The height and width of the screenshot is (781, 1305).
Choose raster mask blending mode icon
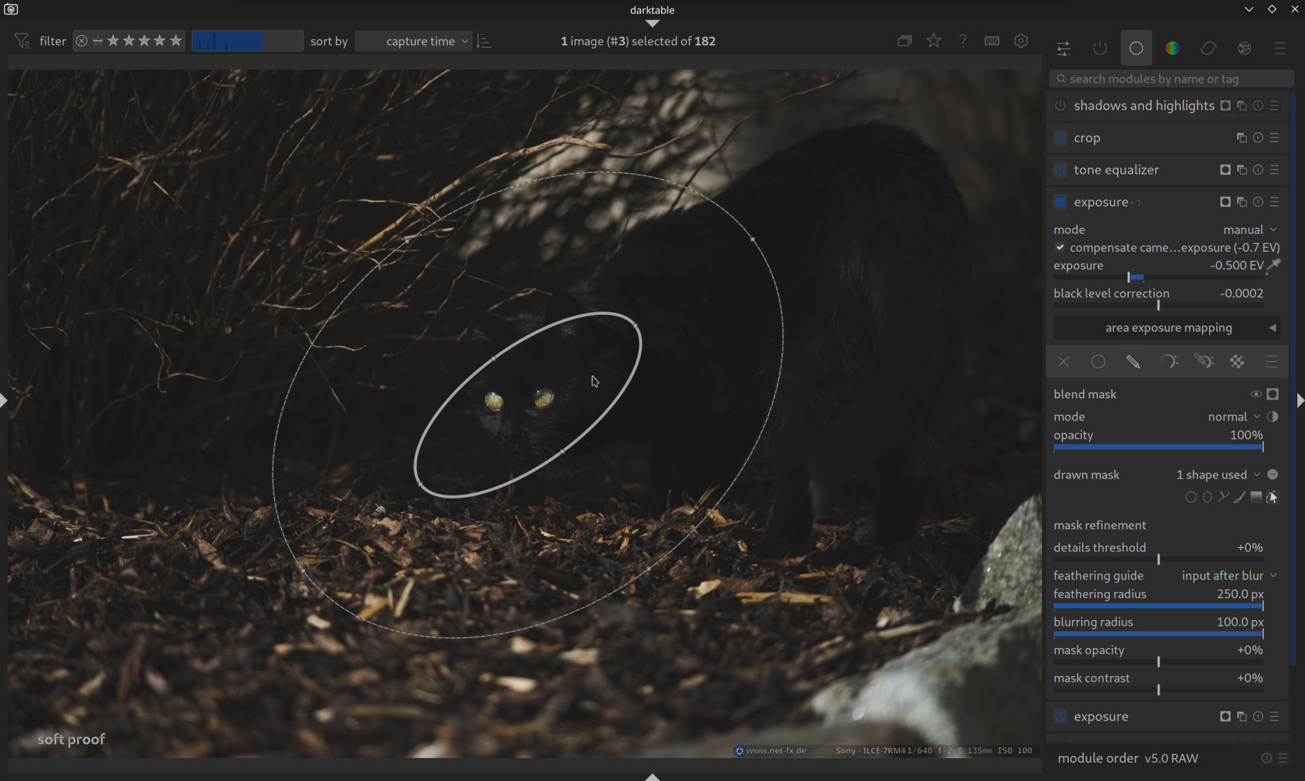pos(1236,362)
